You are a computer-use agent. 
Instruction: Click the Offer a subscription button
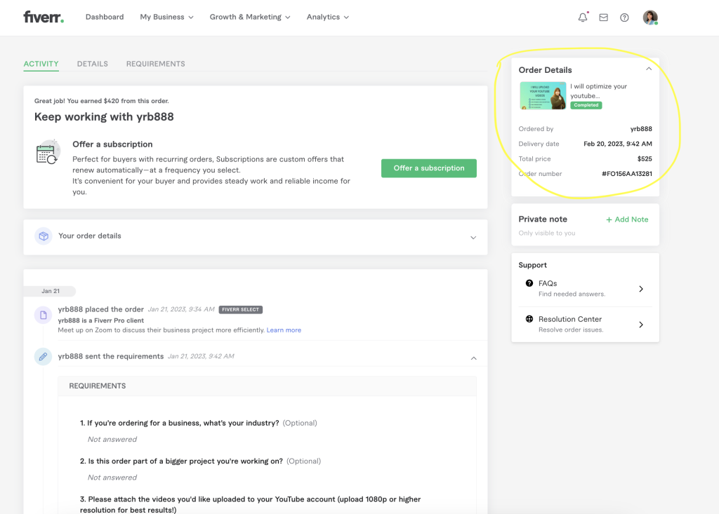428,168
